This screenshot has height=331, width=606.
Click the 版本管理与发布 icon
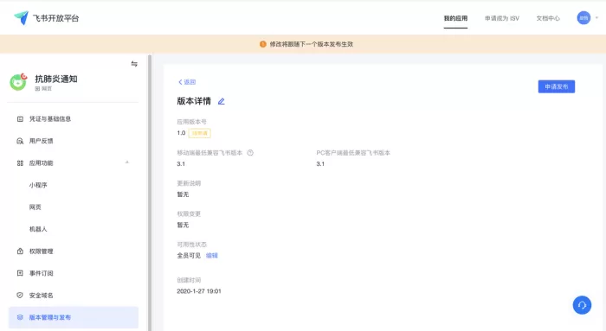[x=20, y=317]
